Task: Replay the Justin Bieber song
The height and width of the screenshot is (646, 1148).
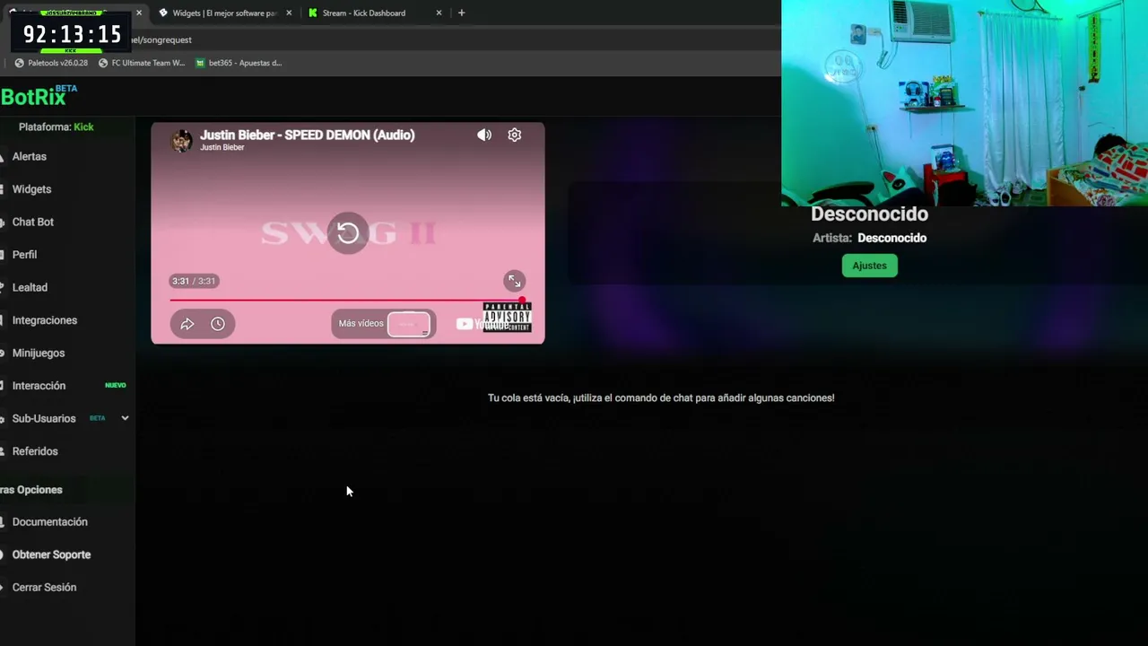Action: (348, 233)
